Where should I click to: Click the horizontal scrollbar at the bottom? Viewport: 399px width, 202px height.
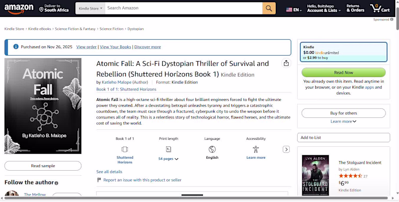click(196, 198)
